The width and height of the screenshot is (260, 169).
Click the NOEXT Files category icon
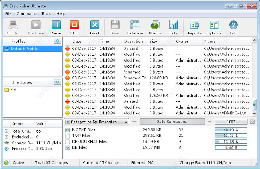coord(68,130)
